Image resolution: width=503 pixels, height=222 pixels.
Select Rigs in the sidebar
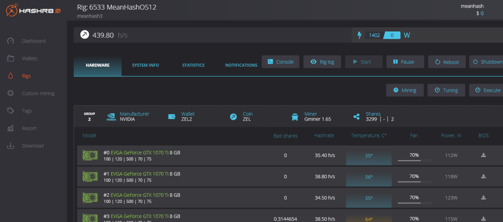(26, 76)
